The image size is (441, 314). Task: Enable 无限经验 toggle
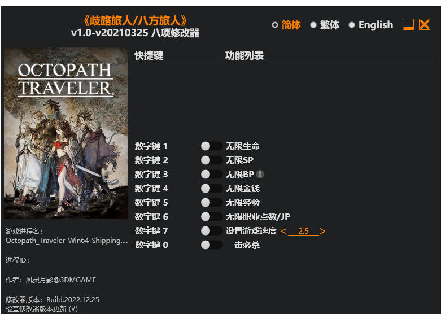212,202
